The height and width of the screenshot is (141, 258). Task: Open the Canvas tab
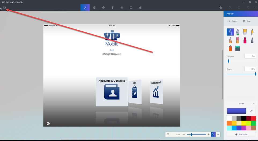coord(131,7)
